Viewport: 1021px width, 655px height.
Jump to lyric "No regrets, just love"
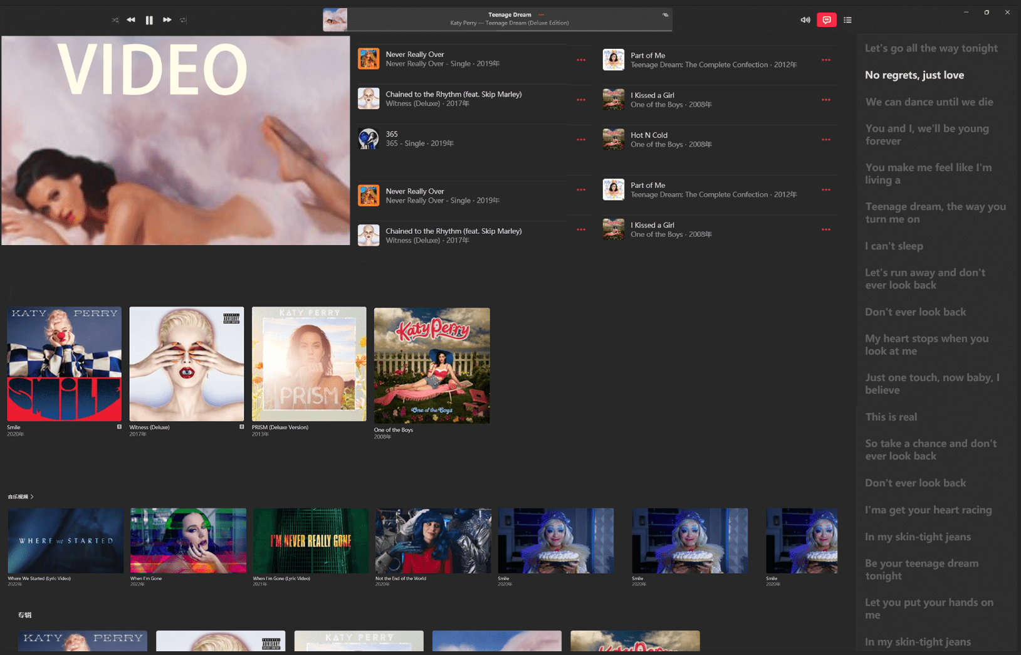click(914, 75)
